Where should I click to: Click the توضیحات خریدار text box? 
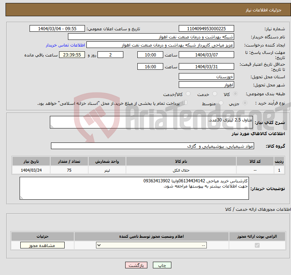click(134, 188)
